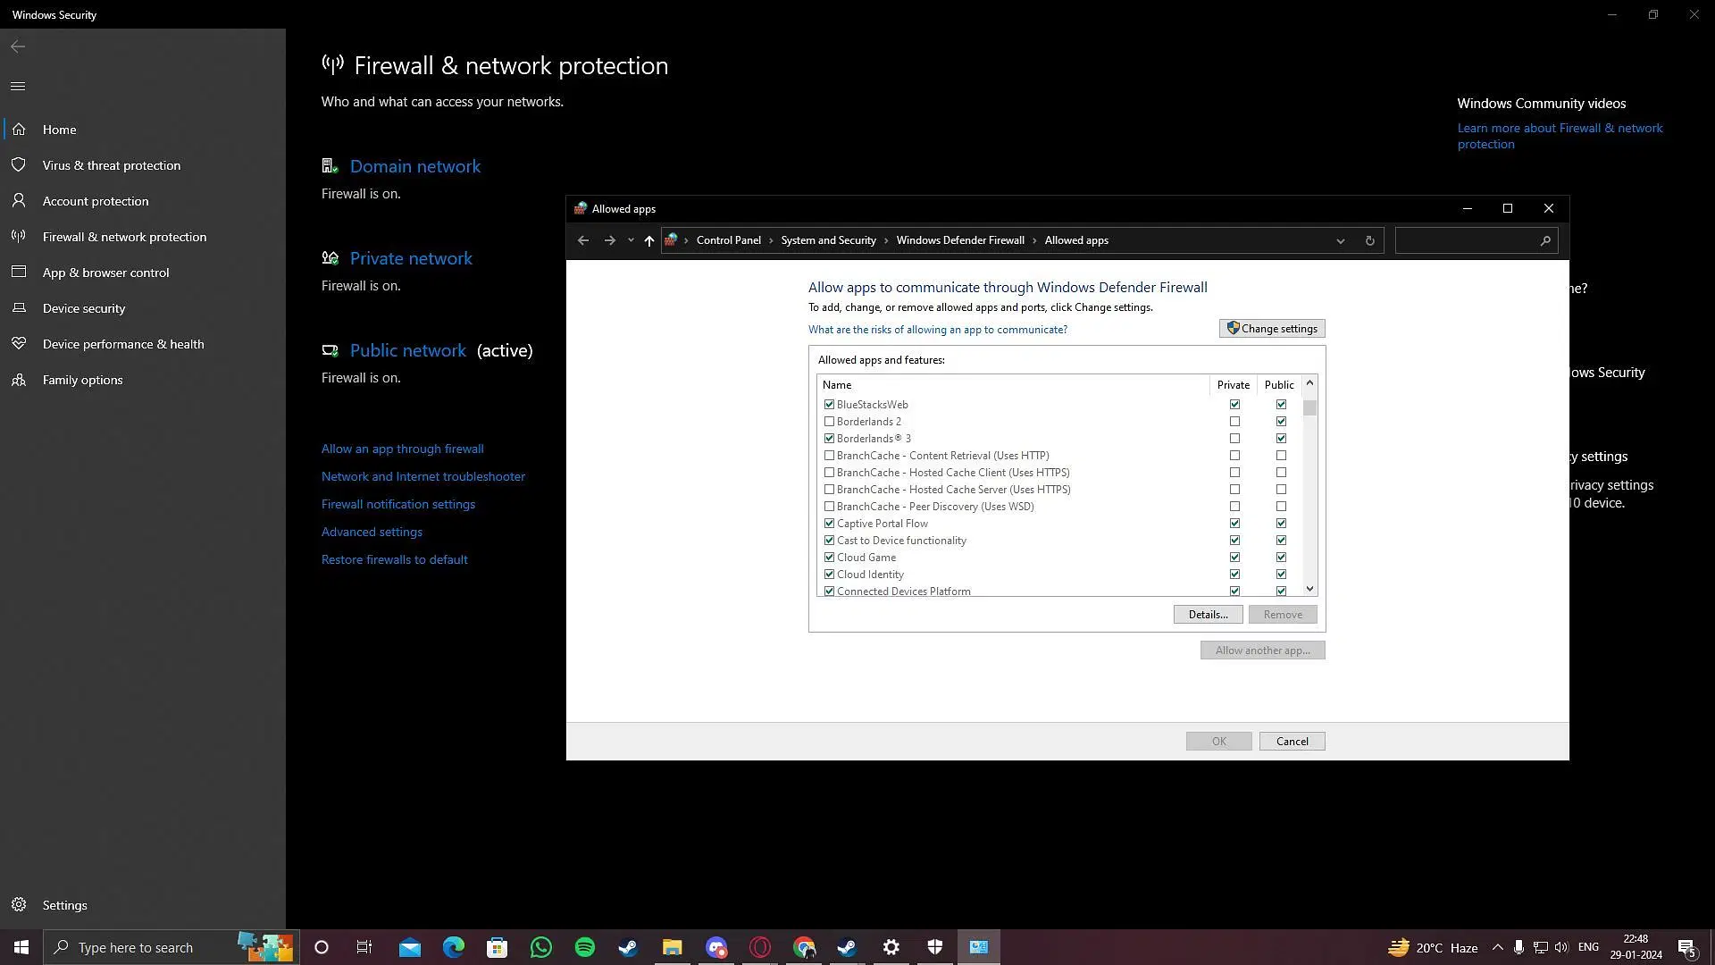The image size is (1715, 965).
Task: Open Mail app from taskbar
Action: [410, 947]
